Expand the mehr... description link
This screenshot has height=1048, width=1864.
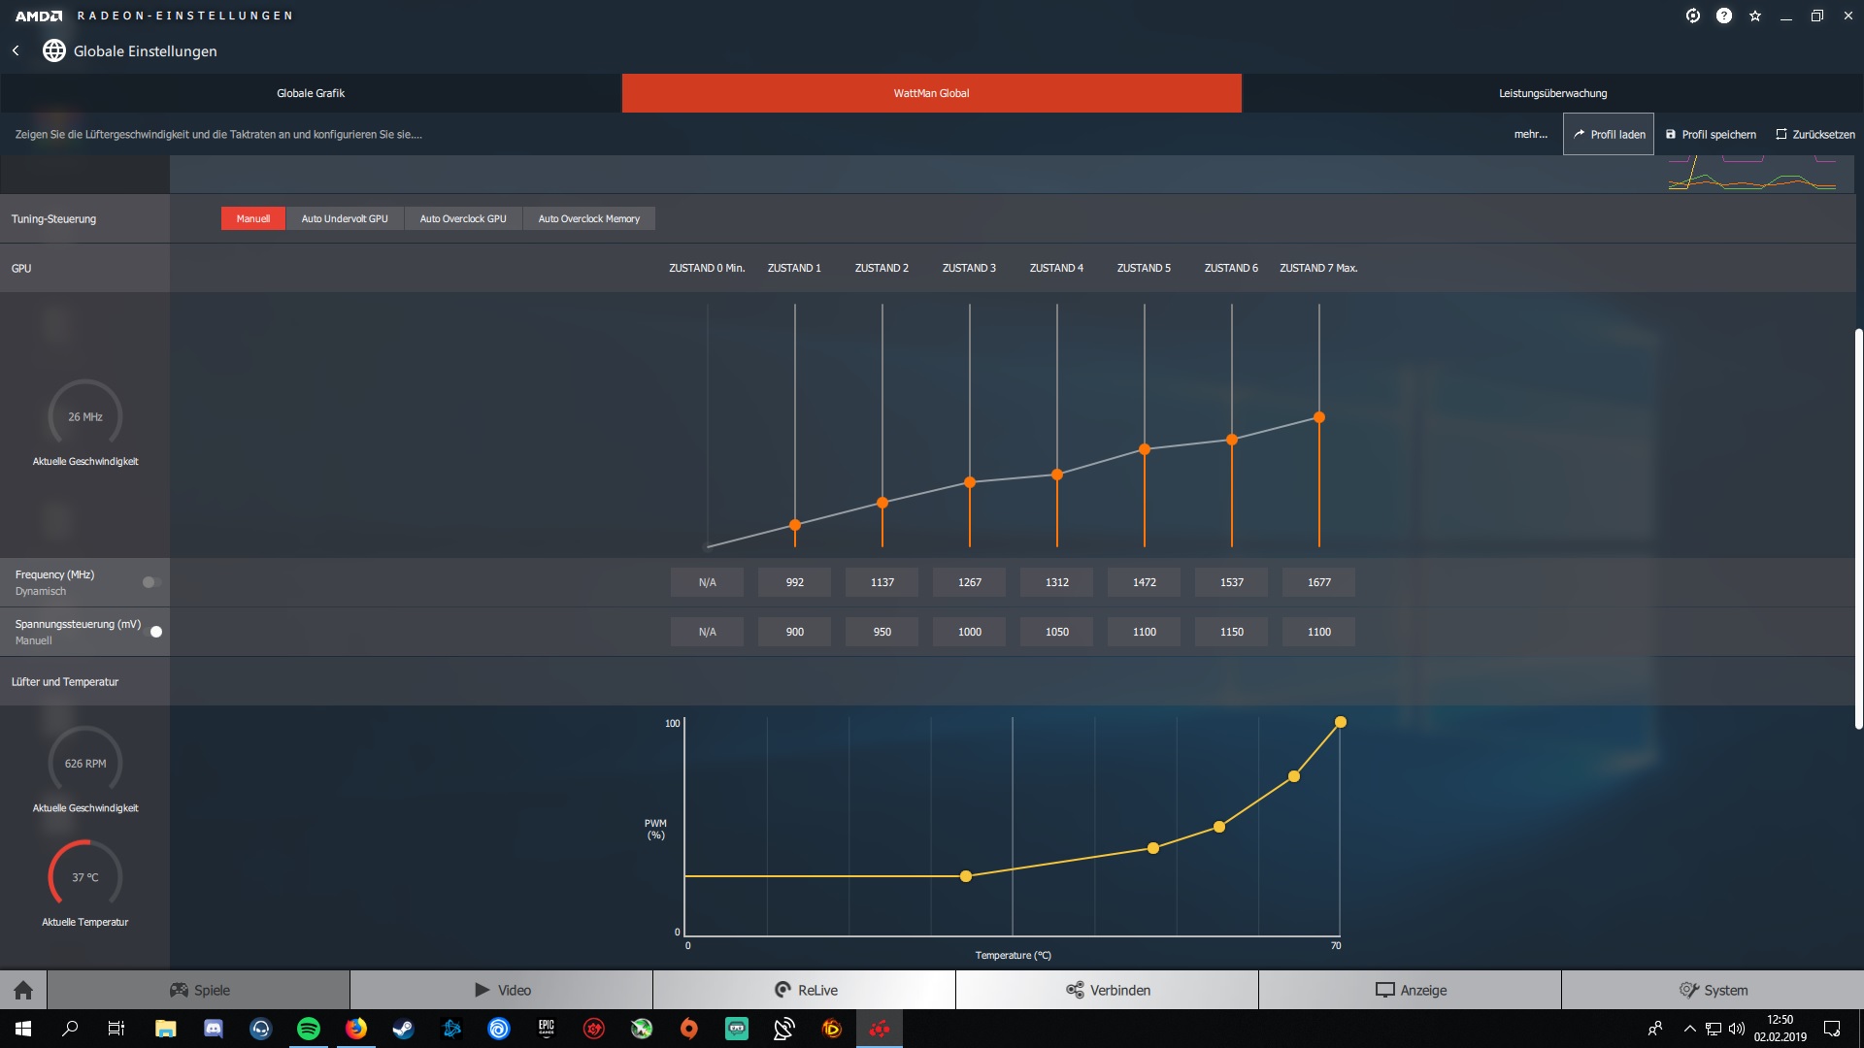coord(1530,134)
